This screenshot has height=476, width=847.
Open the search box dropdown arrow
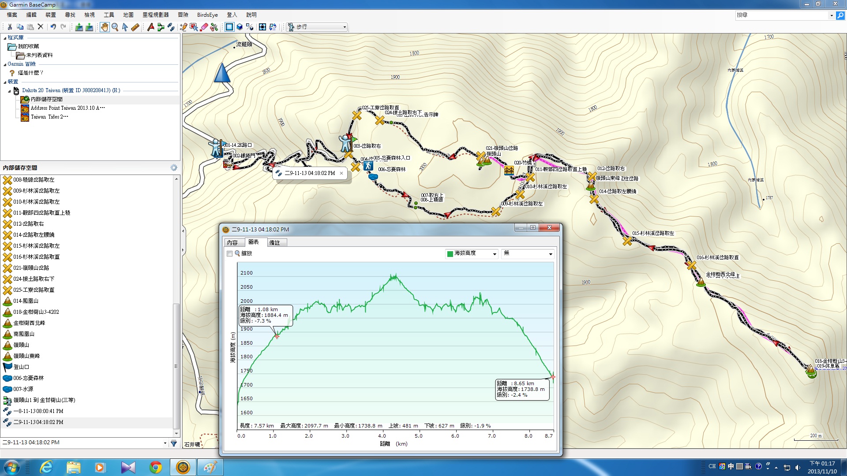(832, 15)
